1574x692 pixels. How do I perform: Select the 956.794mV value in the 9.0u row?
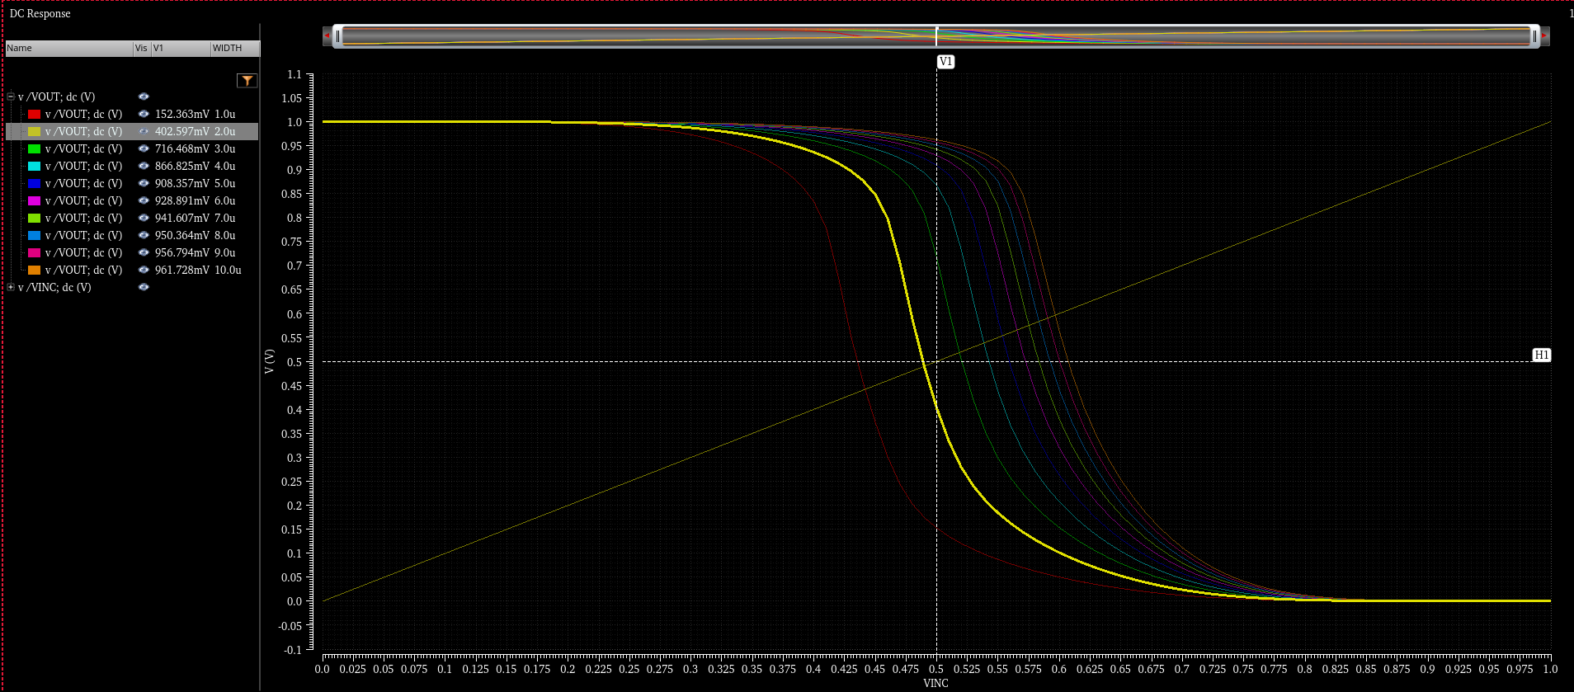point(182,252)
